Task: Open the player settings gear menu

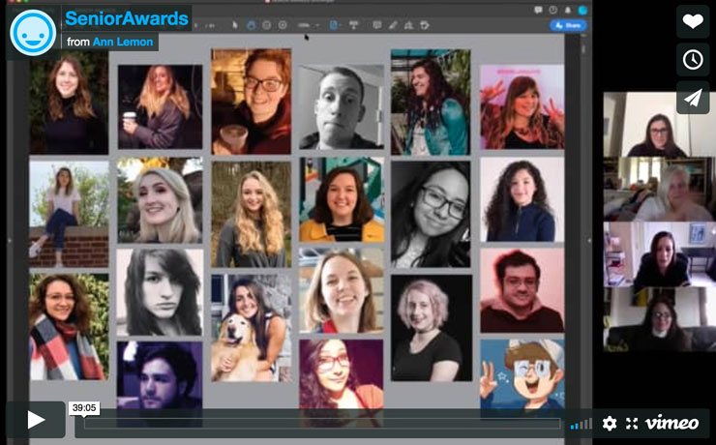Action: click(609, 423)
